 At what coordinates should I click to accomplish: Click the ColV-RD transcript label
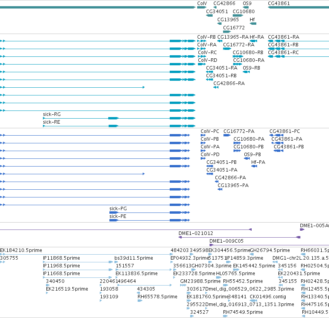[208, 60]
